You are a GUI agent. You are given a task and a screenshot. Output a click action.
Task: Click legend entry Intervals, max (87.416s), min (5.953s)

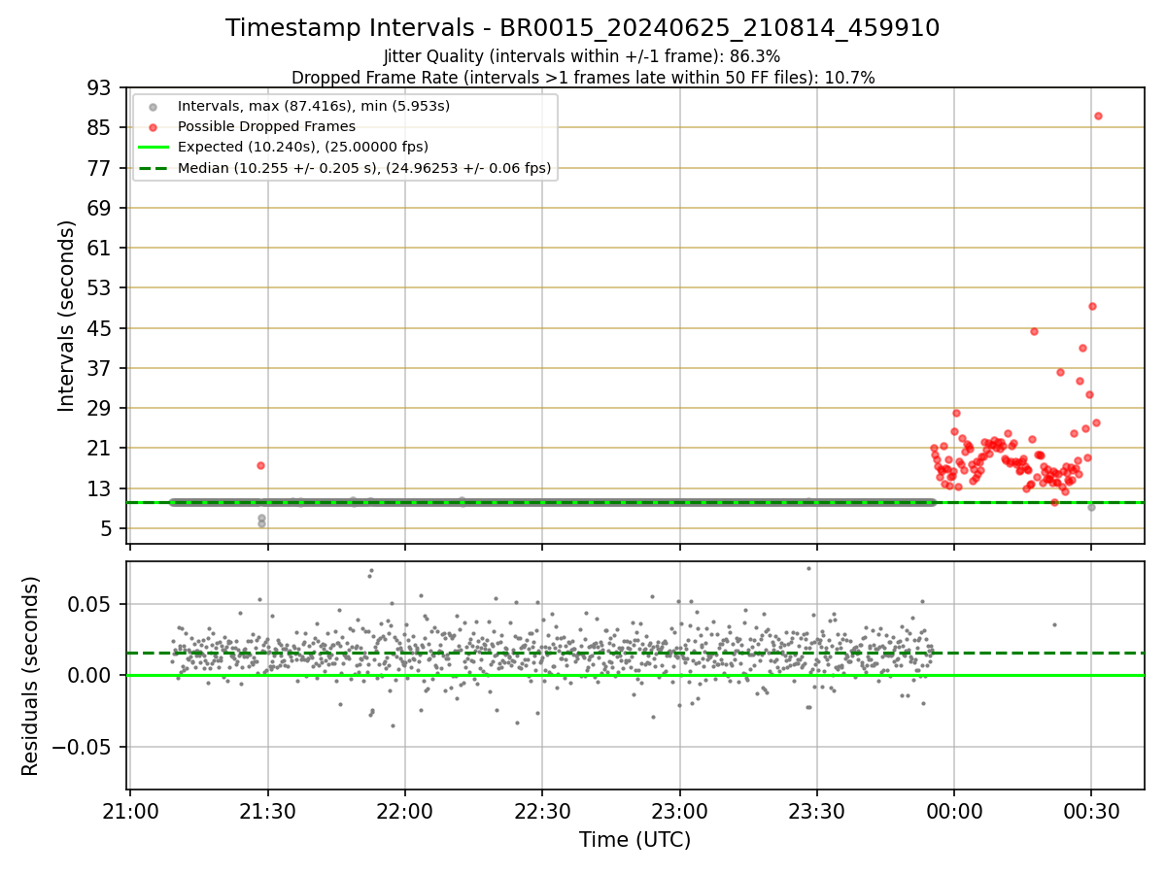click(314, 105)
